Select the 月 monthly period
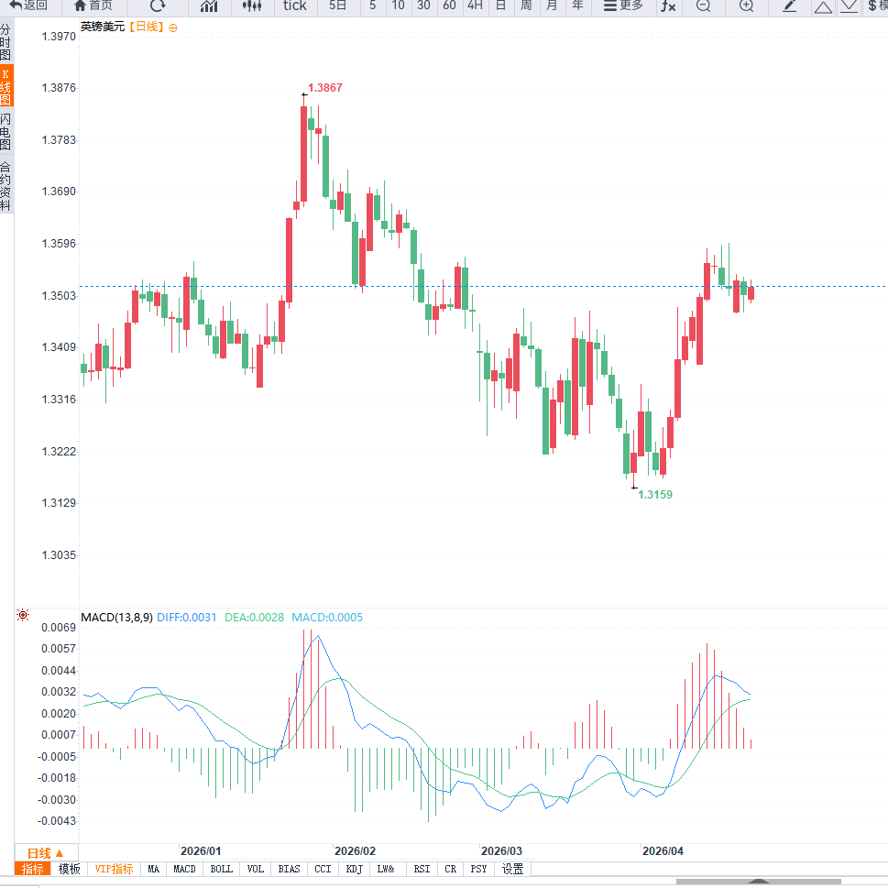888x888 pixels. coord(552,5)
